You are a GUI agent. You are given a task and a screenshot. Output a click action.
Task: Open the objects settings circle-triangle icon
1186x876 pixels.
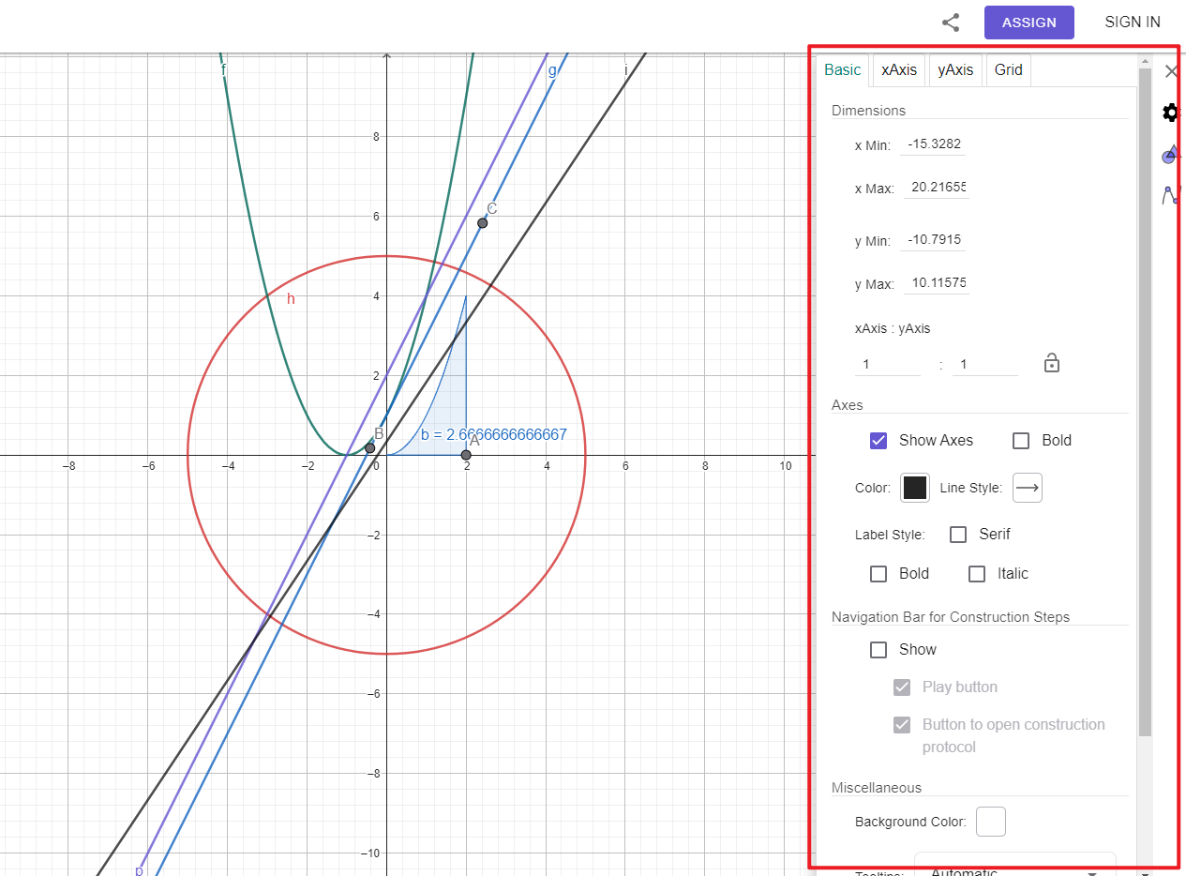pyautogui.click(x=1171, y=155)
